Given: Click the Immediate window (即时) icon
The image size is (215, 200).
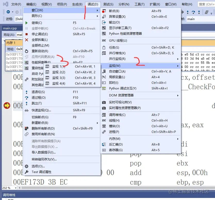Looking at the screenshot, I should (x=104, y=83).
